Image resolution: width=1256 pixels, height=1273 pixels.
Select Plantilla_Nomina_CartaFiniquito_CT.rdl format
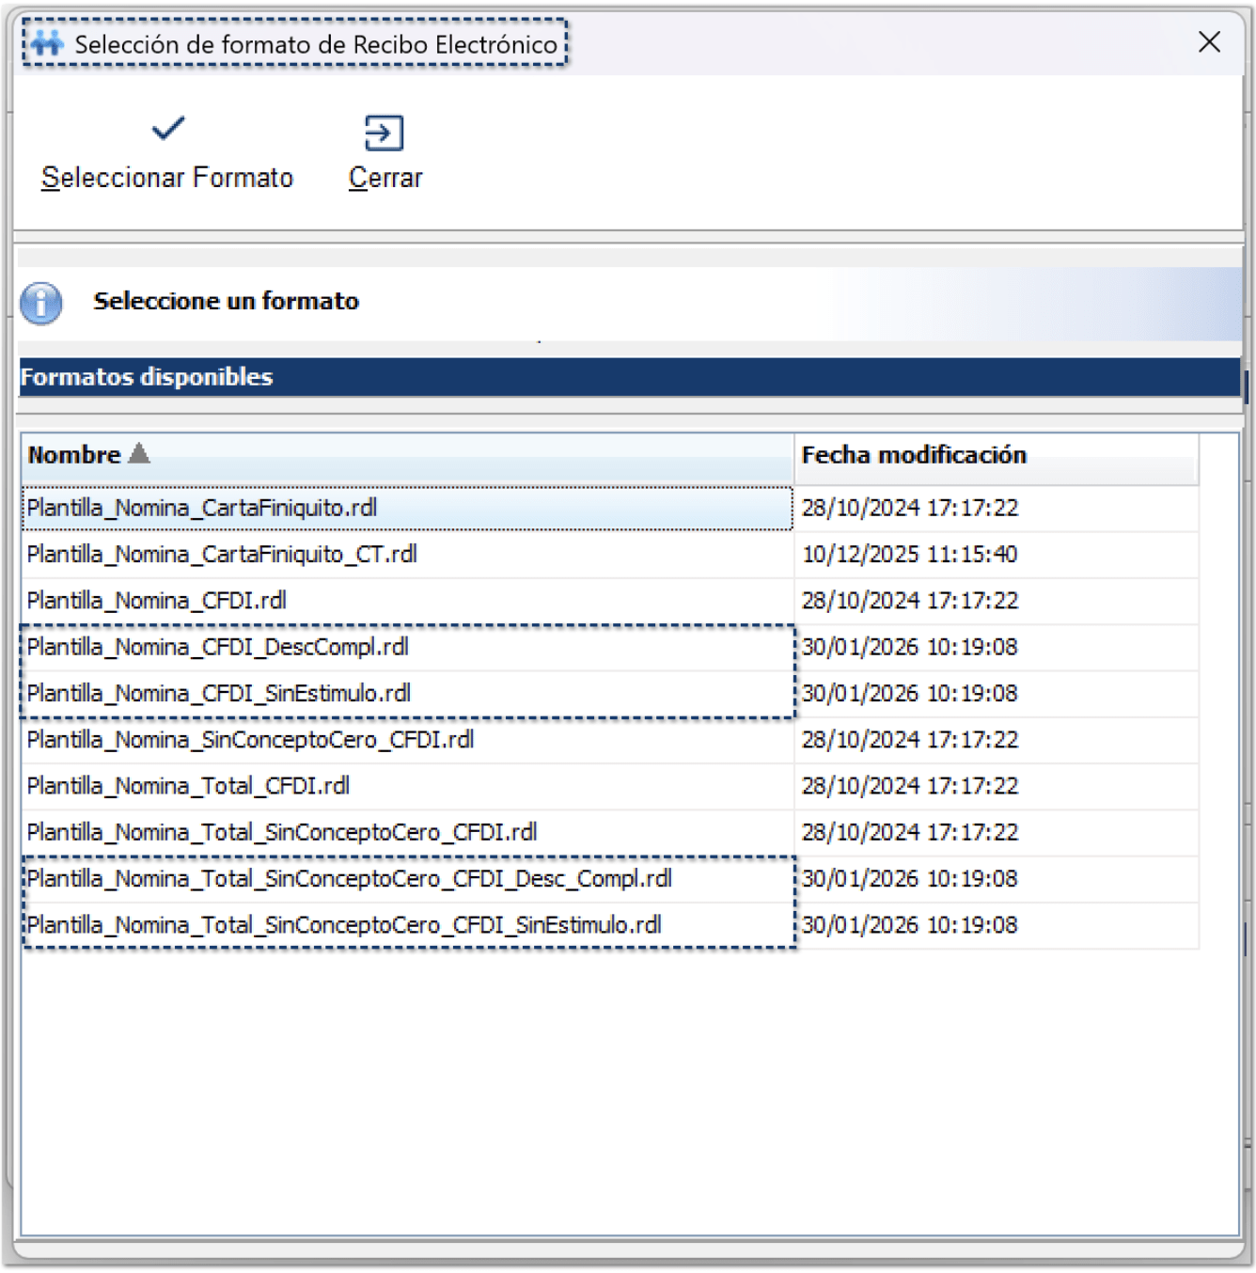coord(222,555)
